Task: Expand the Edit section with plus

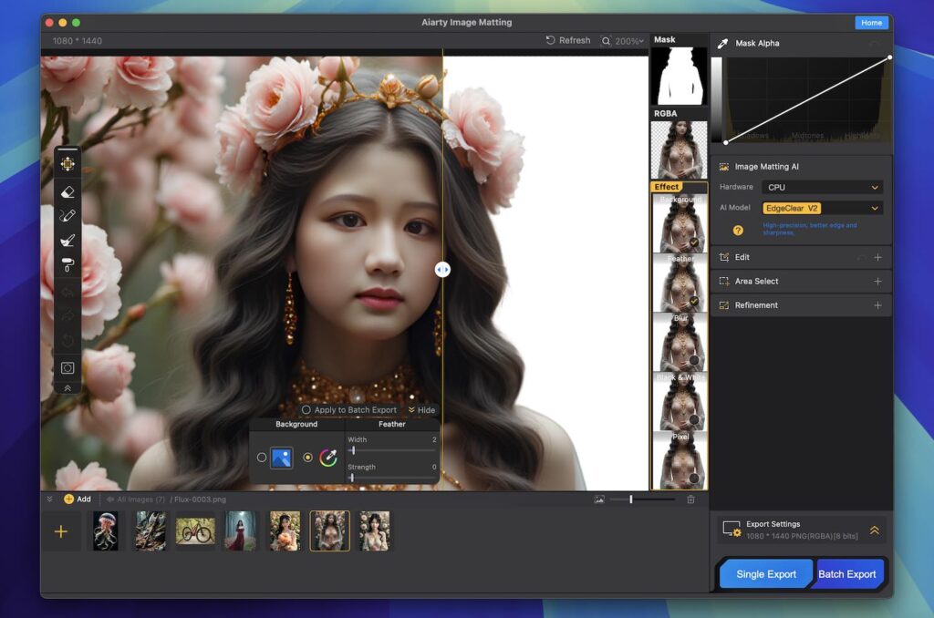Action: tap(877, 257)
